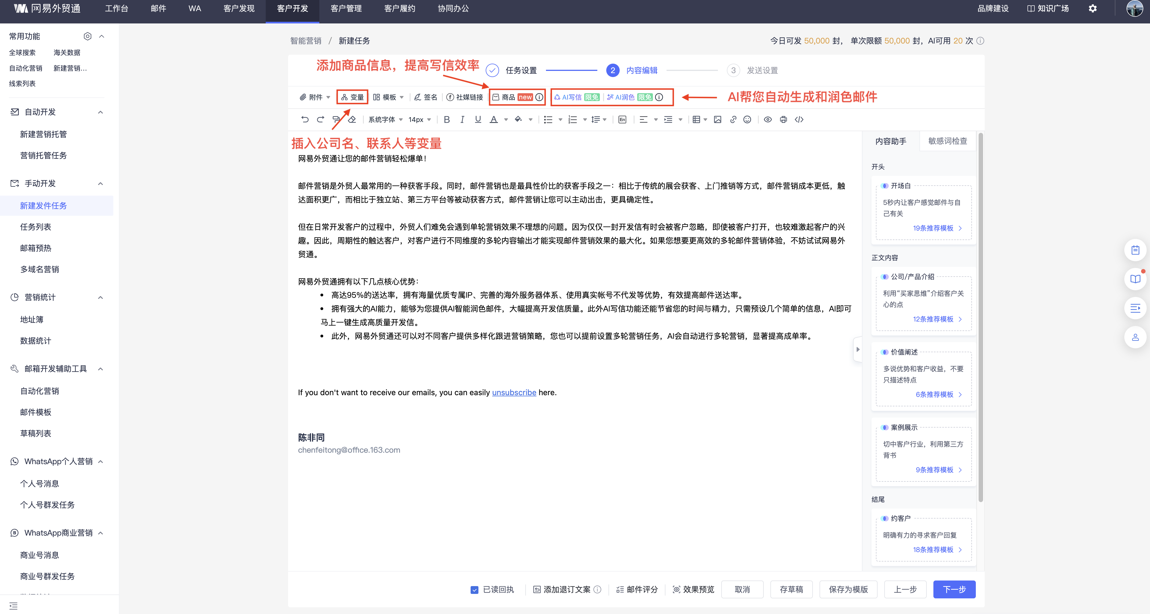Insert an image into the email
The width and height of the screenshot is (1150, 614).
[717, 119]
